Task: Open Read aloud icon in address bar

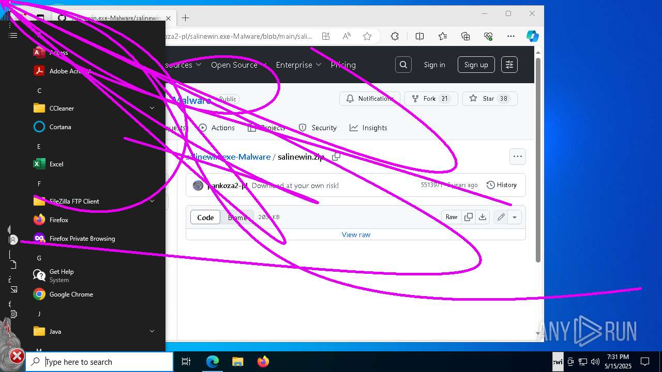Action: 347,36
